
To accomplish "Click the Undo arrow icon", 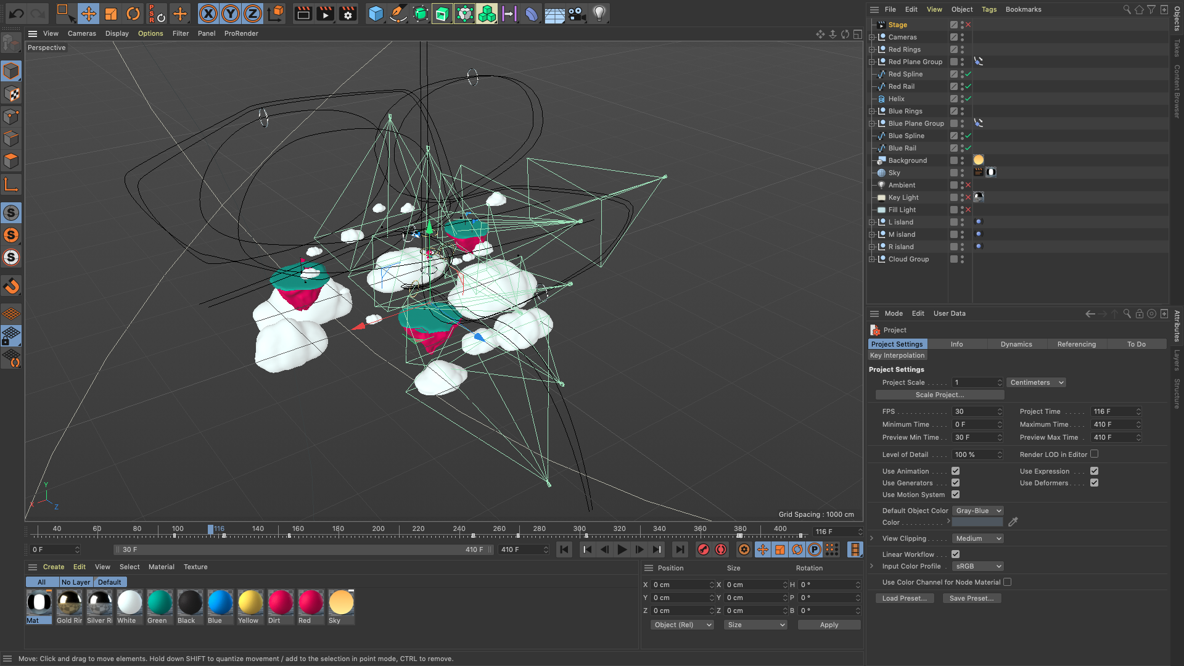I will [17, 13].
